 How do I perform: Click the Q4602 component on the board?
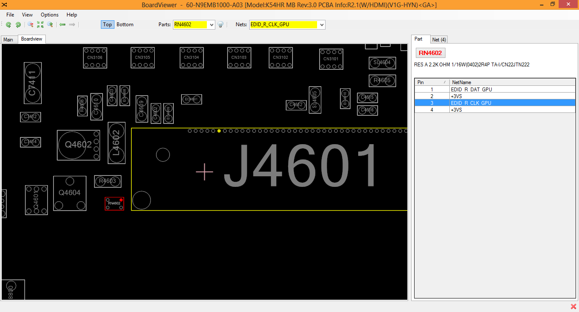78,145
